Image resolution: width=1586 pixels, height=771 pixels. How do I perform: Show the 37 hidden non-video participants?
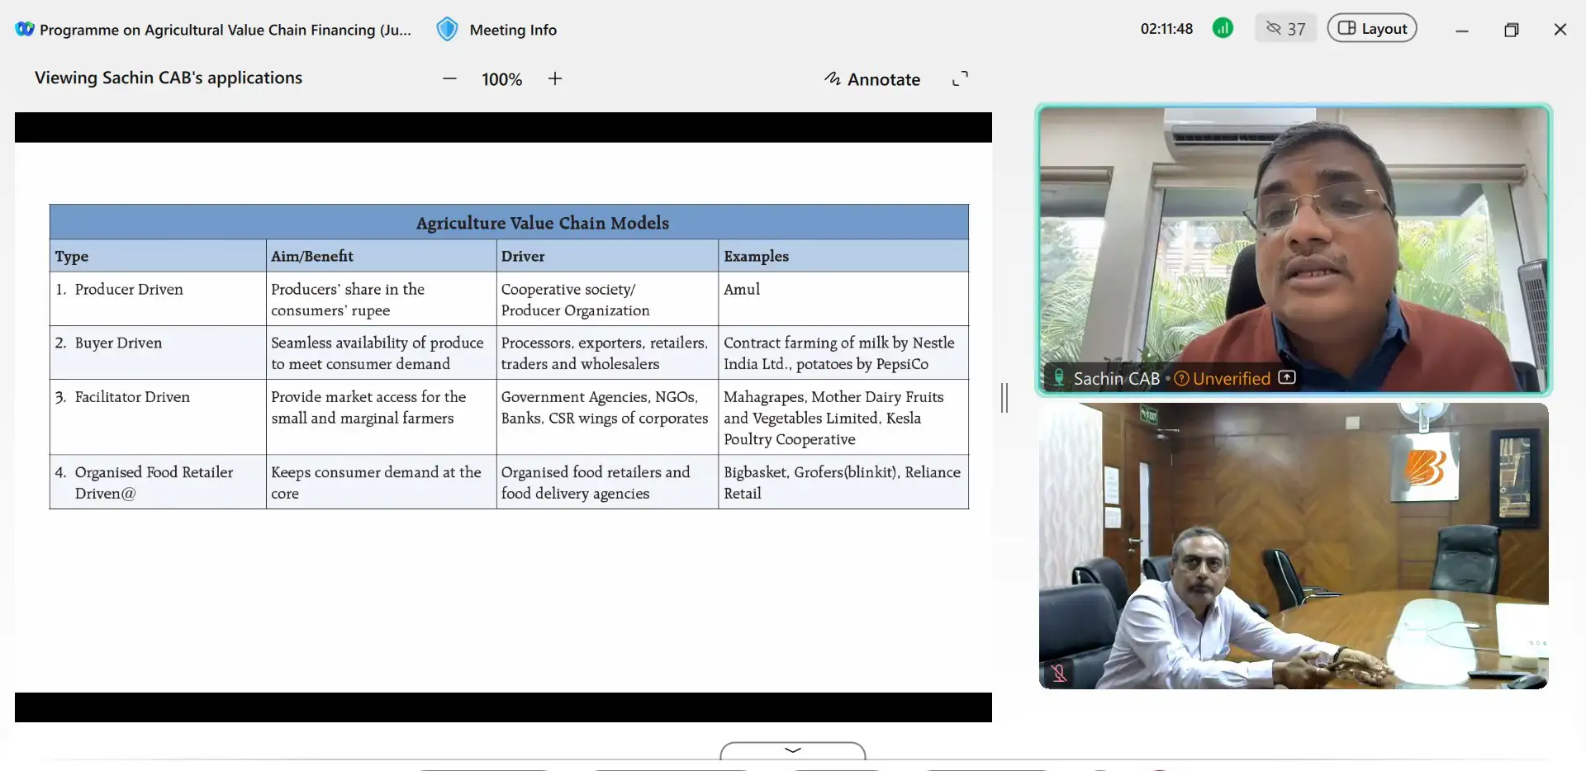[x=1285, y=29]
